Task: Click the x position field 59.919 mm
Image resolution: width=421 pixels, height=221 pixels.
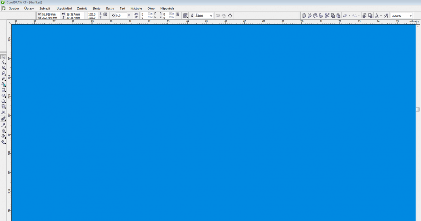Action: point(50,14)
